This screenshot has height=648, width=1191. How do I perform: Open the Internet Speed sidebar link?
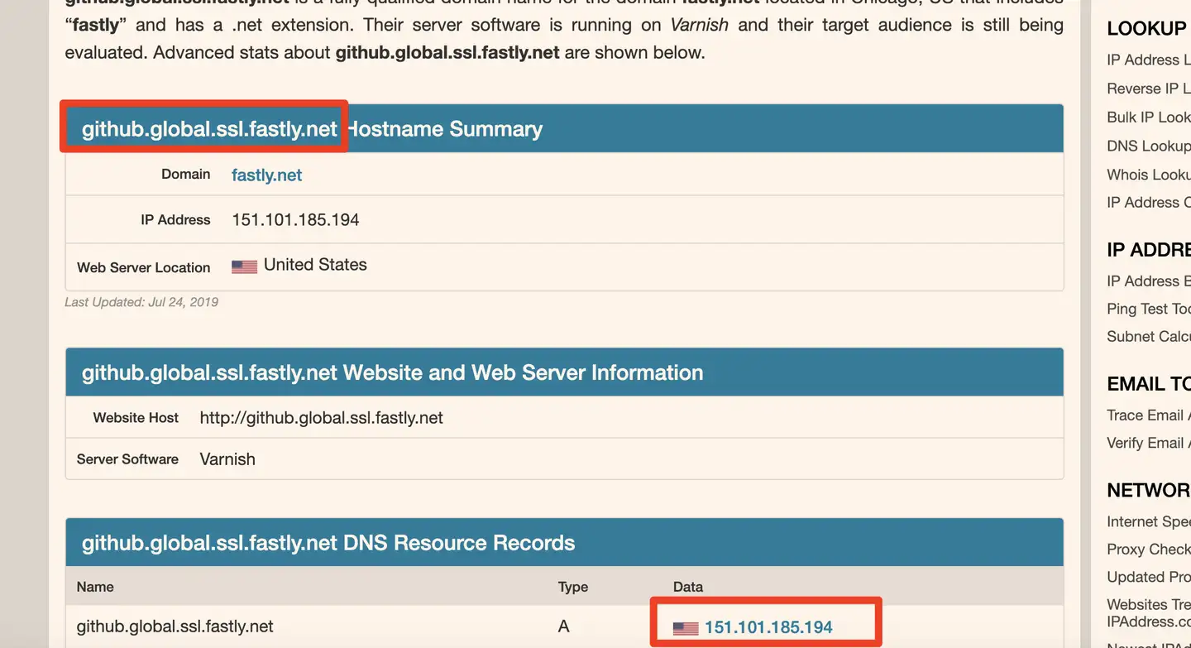coord(1148,521)
